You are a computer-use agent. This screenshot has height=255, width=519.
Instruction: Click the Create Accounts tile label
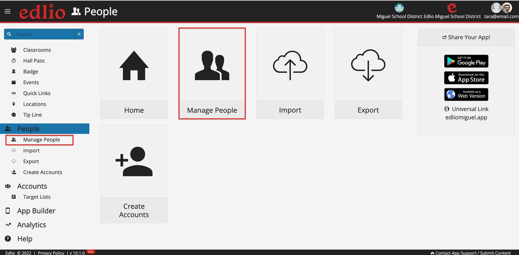click(x=134, y=210)
